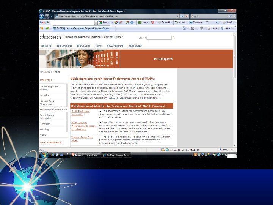Open the Tools menu dropdown

tap(227, 28)
